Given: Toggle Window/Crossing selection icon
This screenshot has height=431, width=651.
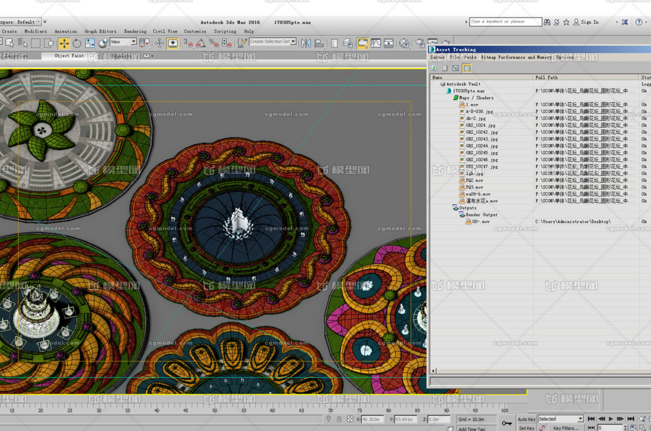Looking at the screenshot, I should pyautogui.click(x=49, y=43).
